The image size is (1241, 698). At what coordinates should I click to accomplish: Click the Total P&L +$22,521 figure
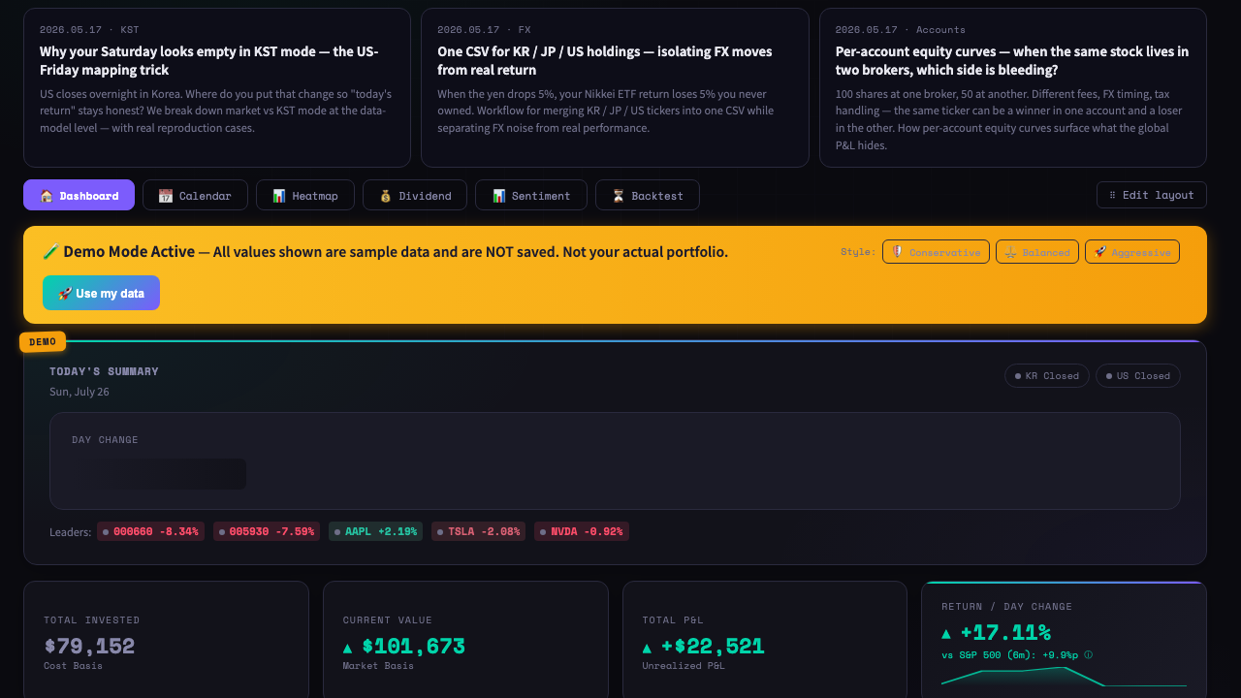tap(714, 646)
